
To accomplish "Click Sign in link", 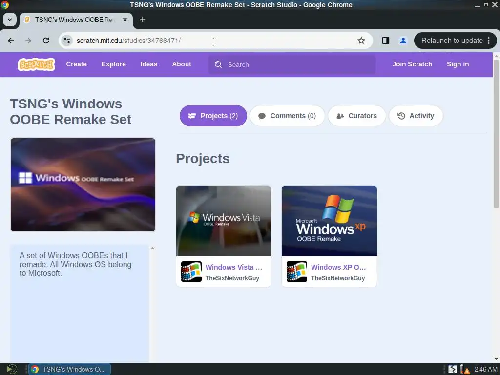I will [x=458, y=64].
